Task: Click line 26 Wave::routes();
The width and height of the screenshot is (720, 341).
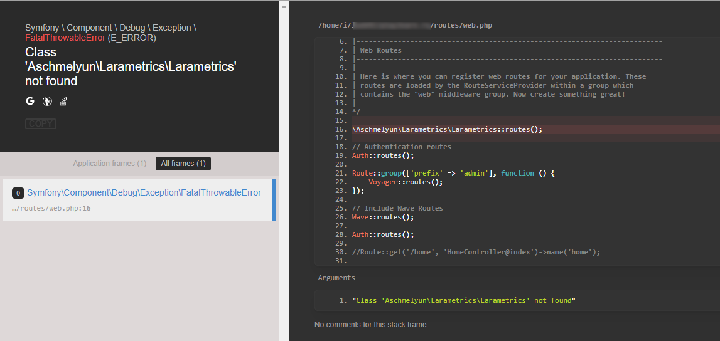Action: (383, 217)
